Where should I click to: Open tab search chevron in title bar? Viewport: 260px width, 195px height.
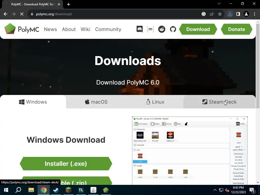pyautogui.click(x=219, y=4)
